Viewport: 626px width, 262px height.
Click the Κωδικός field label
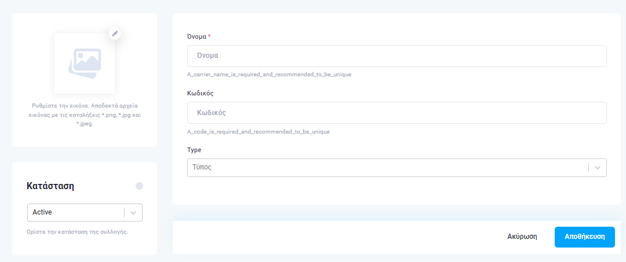(x=201, y=93)
